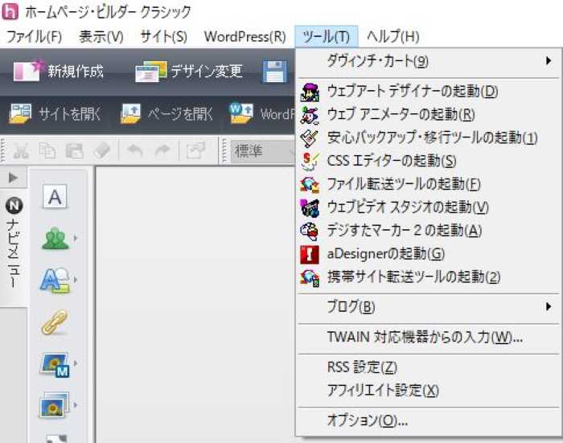Select the text insert 'A' tool
The image size is (563, 443).
(x=55, y=197)
